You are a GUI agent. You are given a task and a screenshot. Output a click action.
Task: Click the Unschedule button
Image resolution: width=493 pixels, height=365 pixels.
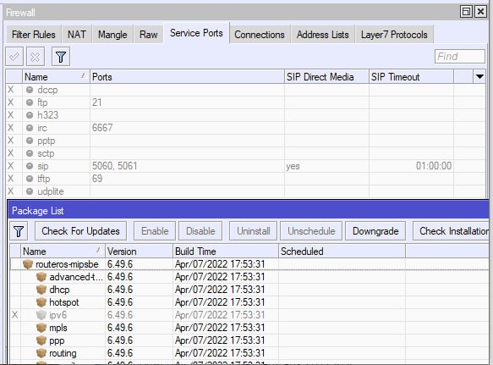(311, 231)
